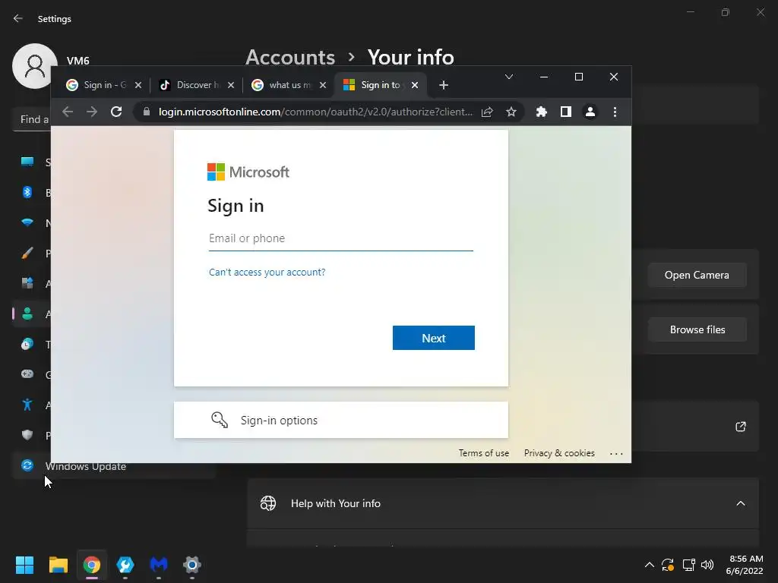
Task: Open Chrome profile avatar menu
Action: (x=590, y=112)
